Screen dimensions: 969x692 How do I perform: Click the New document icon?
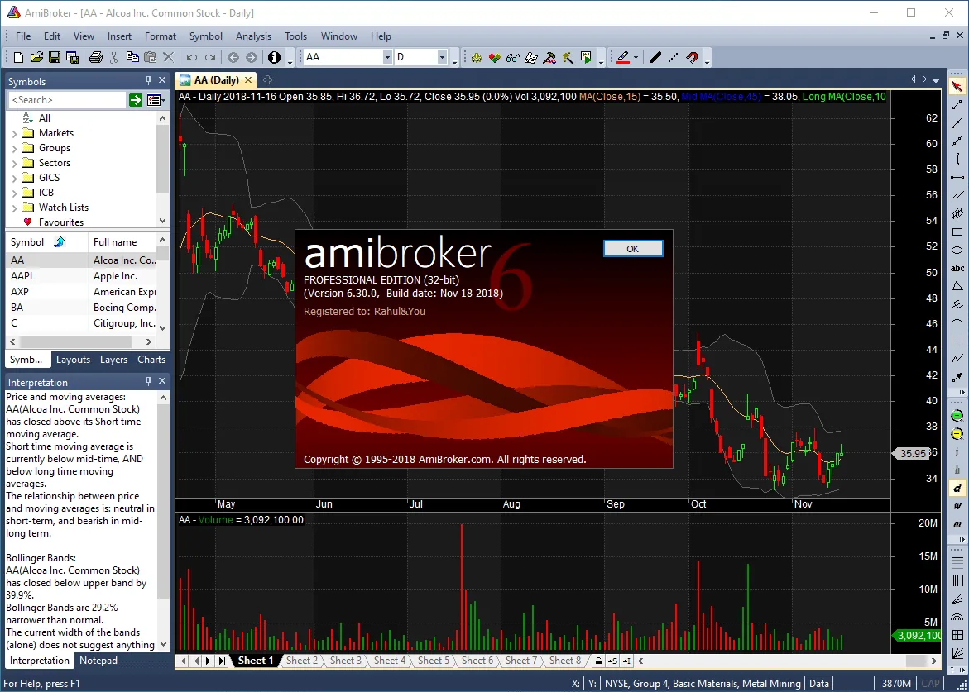[x=18, y=57]
